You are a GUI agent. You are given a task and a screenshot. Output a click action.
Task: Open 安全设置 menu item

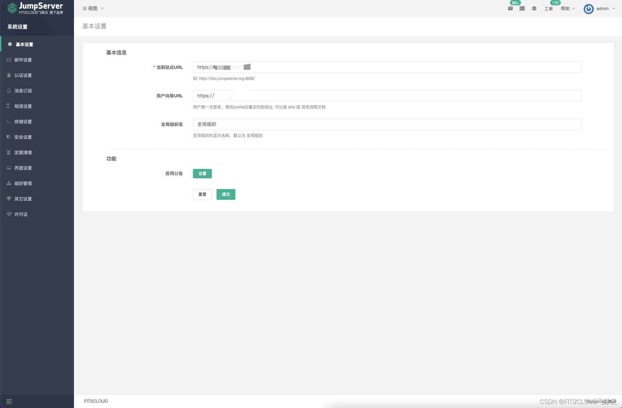[37, 137]
